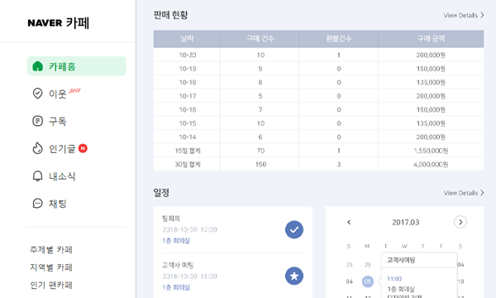The width and height of the screenshot is (496, 298).
Task: Click the chat bubble icon beside 채팅
Action: coord(38,204)
